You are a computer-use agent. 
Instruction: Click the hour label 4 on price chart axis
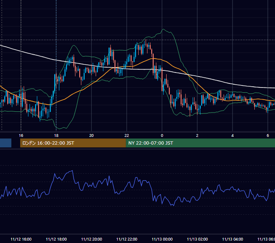(233, 136)
